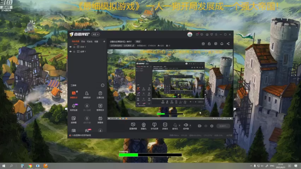Click the start streaming button

pos(223,126)
